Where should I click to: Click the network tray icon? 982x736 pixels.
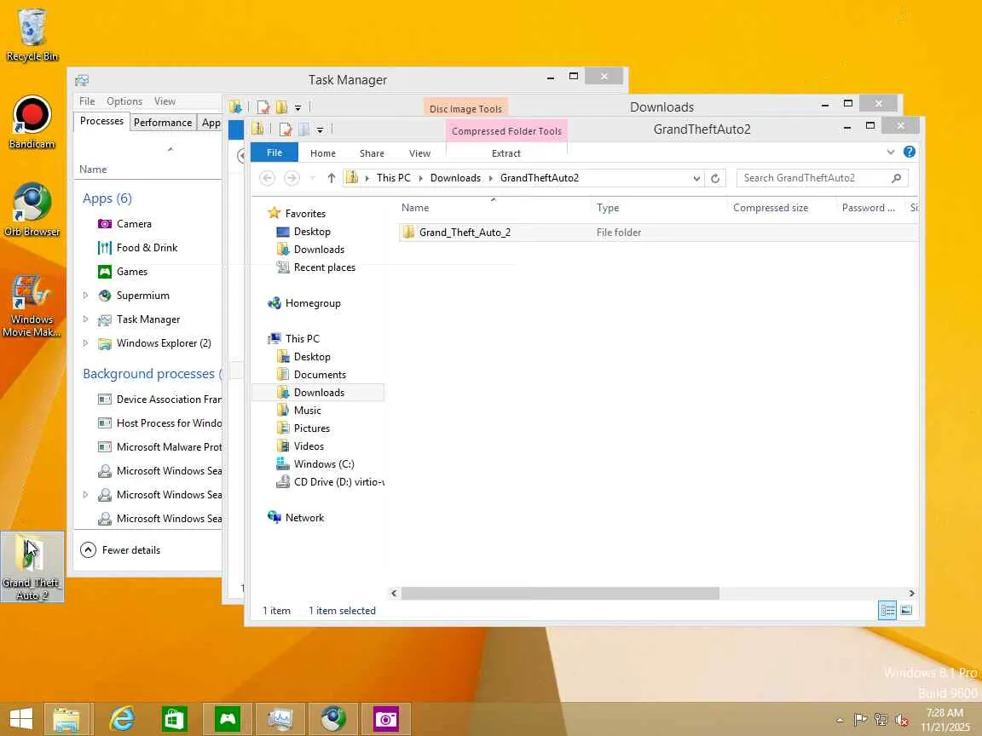[x=881, y=720]
